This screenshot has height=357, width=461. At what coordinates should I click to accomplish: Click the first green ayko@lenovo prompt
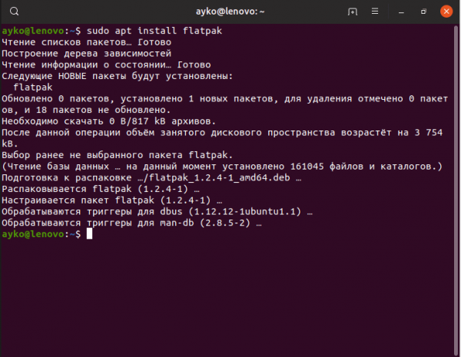tap(32, 31)
